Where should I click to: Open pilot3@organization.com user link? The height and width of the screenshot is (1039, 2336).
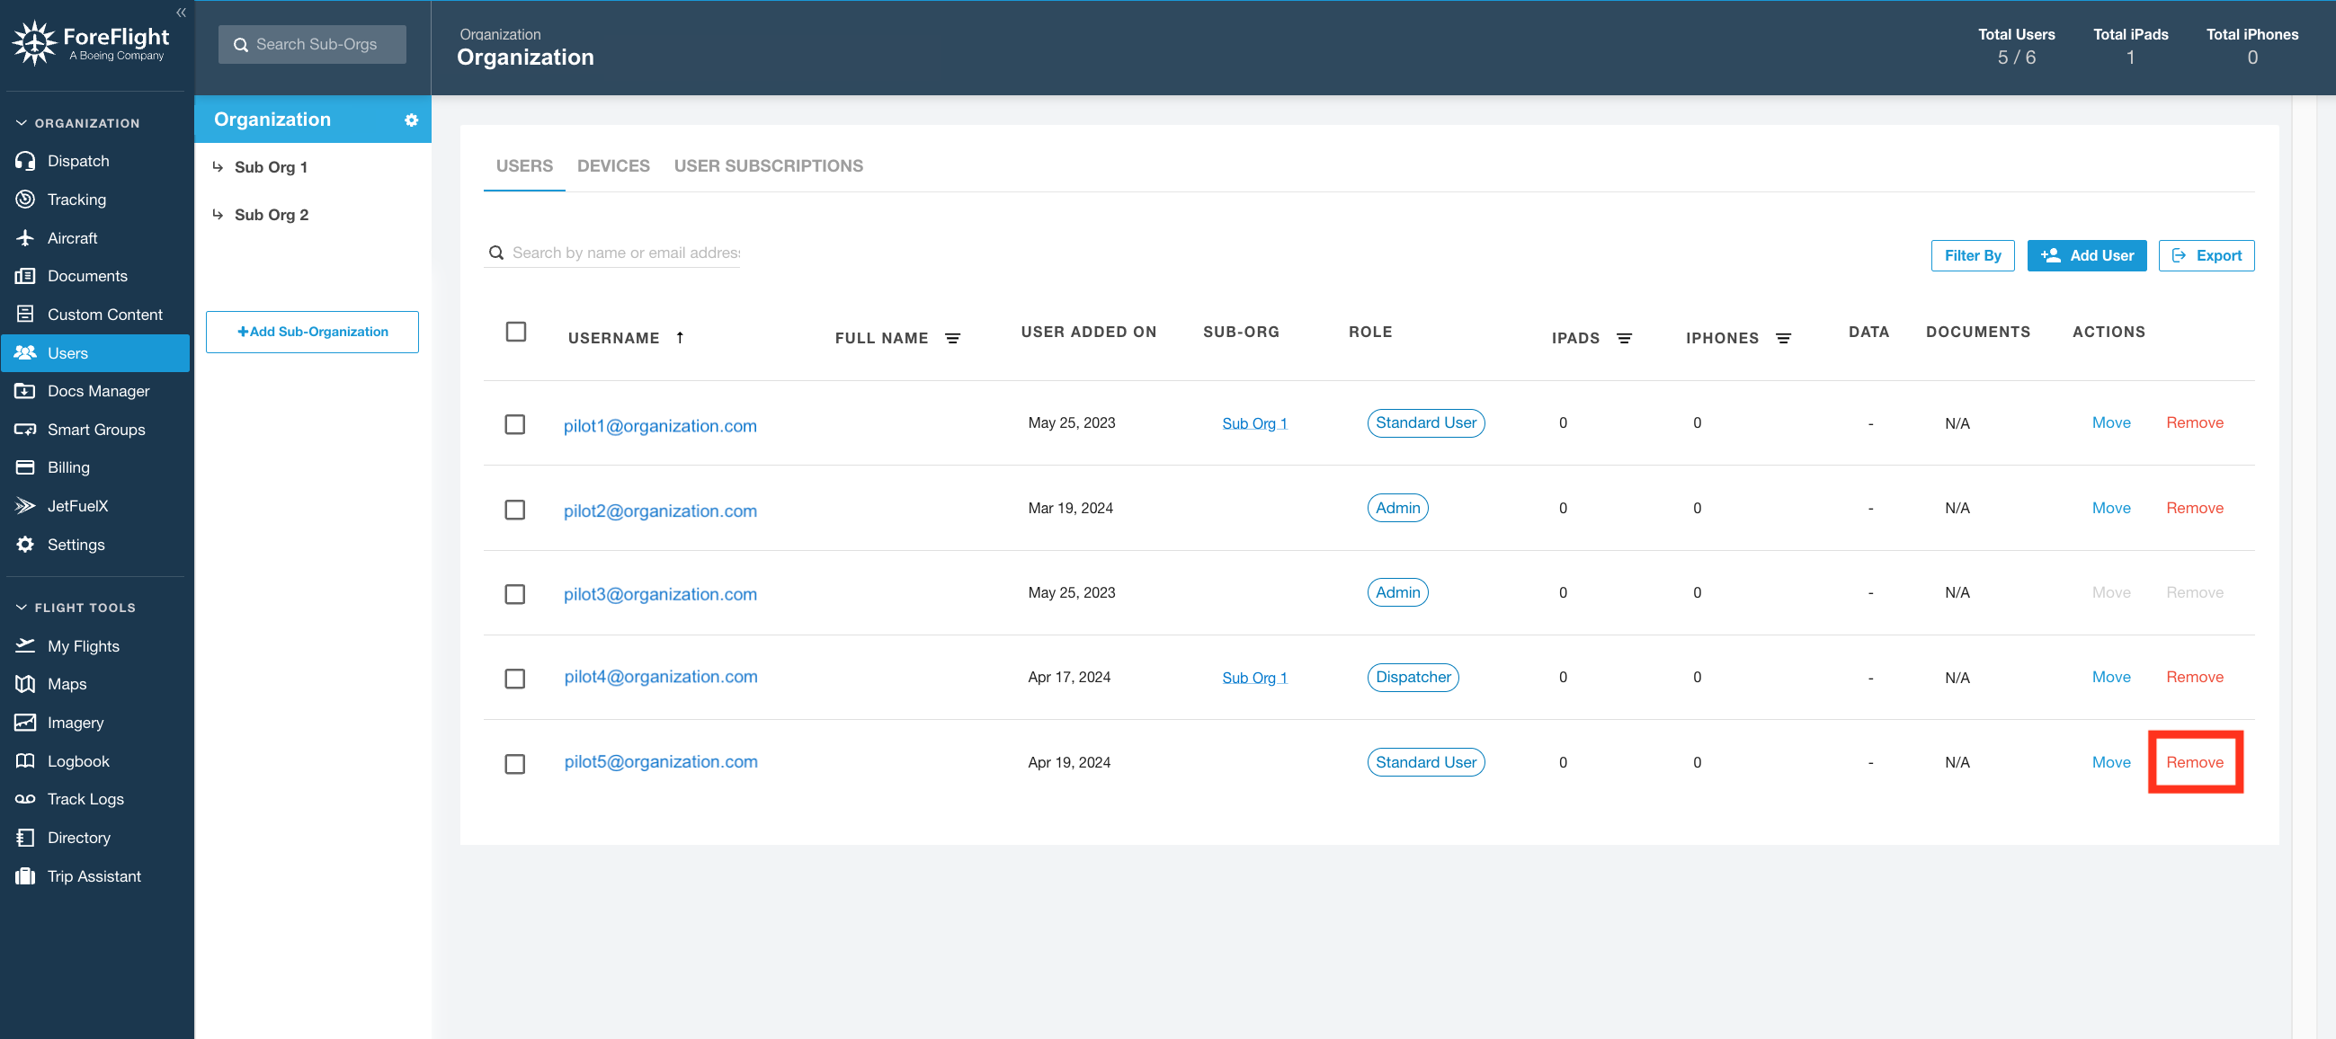point(660,594)
